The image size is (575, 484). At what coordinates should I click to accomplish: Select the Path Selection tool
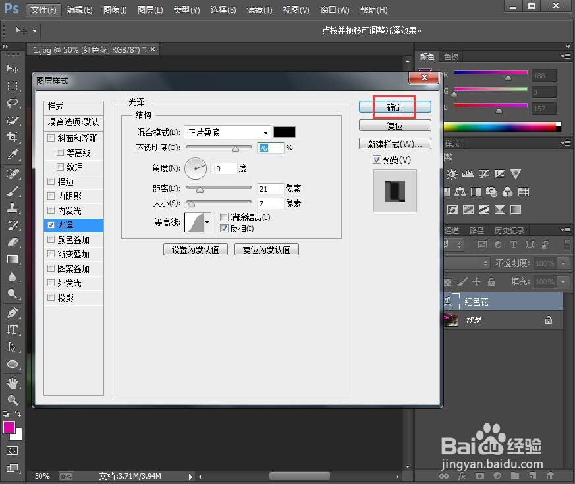[x=13, y=347]
